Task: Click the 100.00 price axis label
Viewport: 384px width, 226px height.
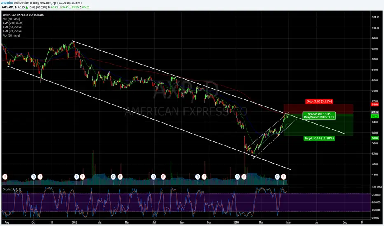Action: click(x=375, y=28)
